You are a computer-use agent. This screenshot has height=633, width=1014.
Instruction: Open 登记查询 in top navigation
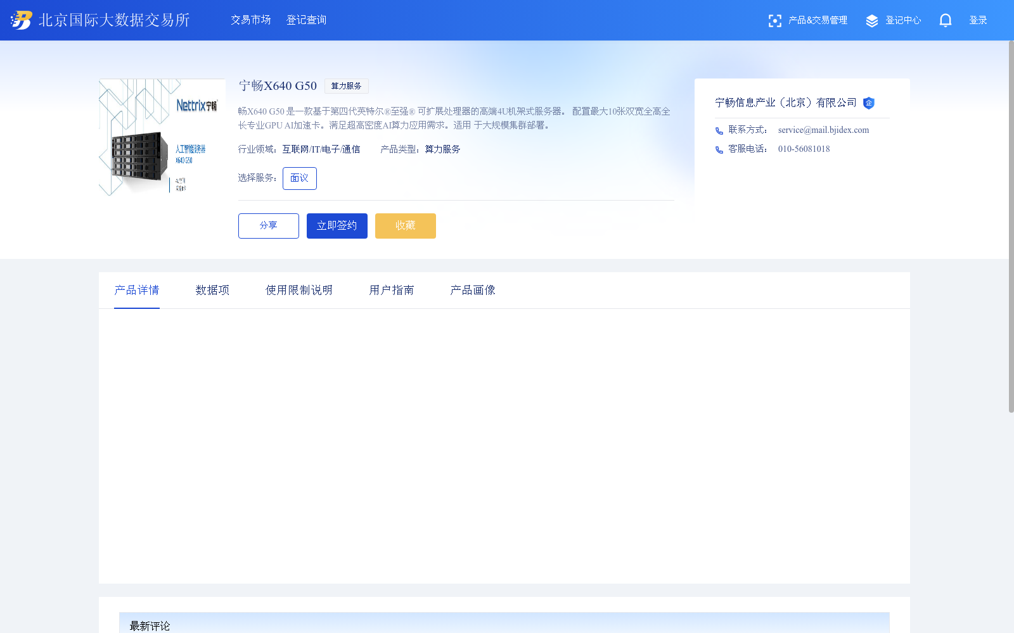coord(306,20)
